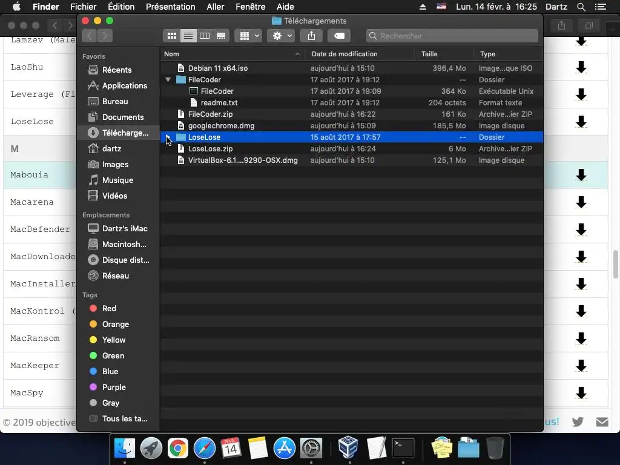Collapse the FileCoder folder disclosure triangle
Screen dimensions: 620x465
coord(168,79)
